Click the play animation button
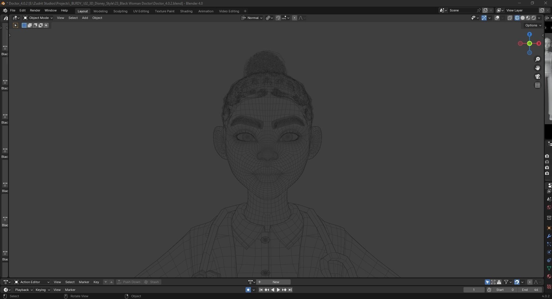552x299 pixels. (x=278, y=290)
